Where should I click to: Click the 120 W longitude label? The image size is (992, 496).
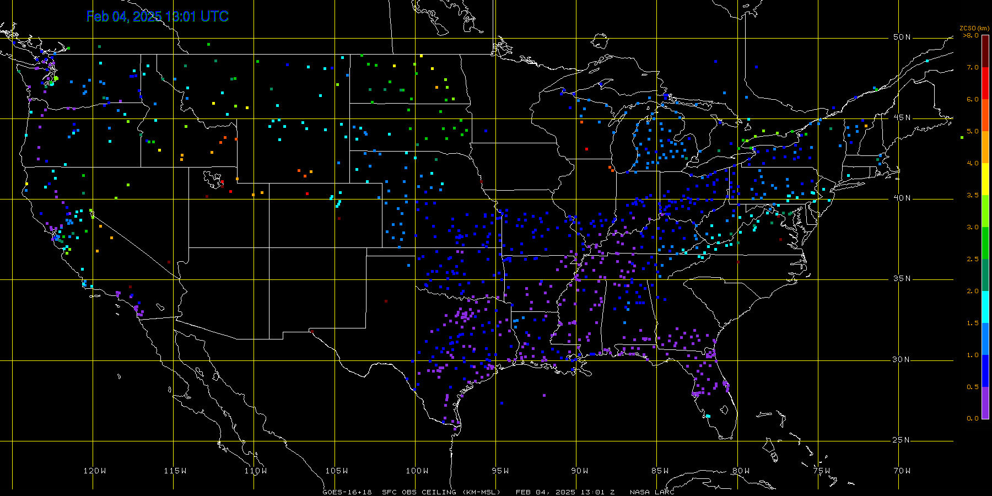(95, 471)
